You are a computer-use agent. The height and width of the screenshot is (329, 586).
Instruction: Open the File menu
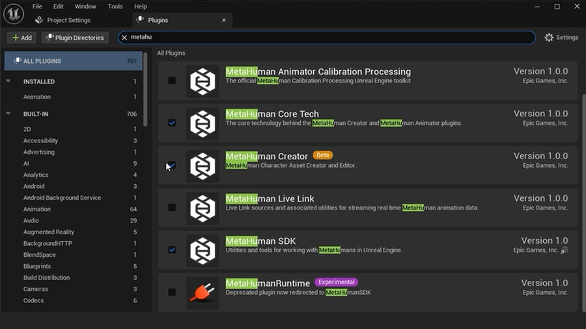point(37,7)
